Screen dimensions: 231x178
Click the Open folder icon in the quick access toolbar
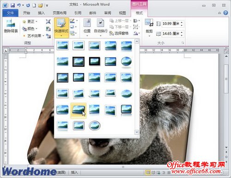point(41,6)
